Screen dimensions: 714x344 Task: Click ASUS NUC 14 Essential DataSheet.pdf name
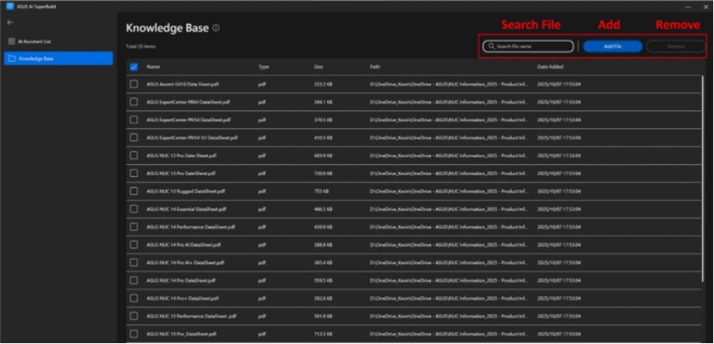(x=186, y=209)
